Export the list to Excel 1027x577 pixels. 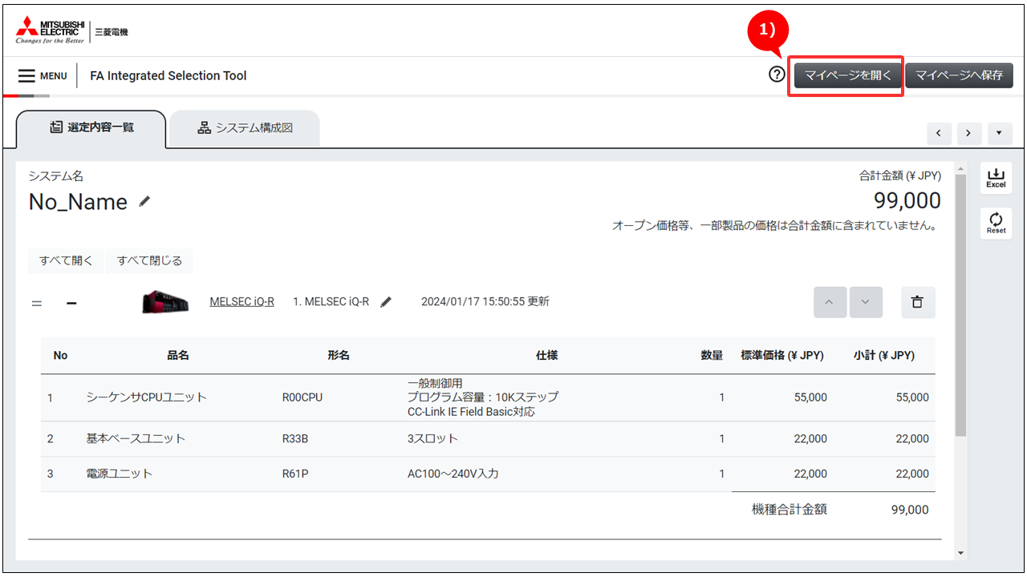coord(996,178)
